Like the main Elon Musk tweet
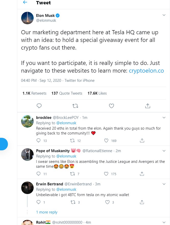Image resolution: width=170 pixels, height=225 pixels. click(x=111, y=106)
